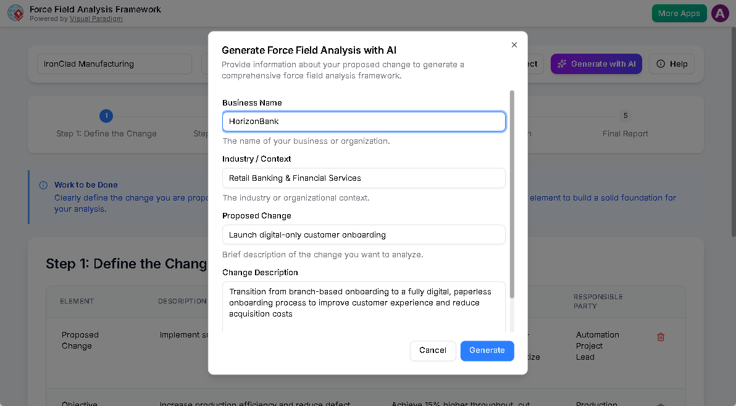Open the purple 'A' profile avatar
736x406 pixels.
[x=720, y=13]
